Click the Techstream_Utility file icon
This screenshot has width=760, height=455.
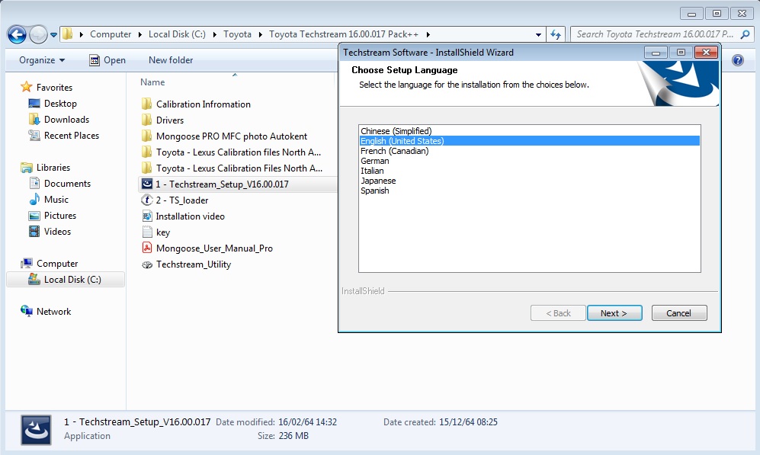147,264
